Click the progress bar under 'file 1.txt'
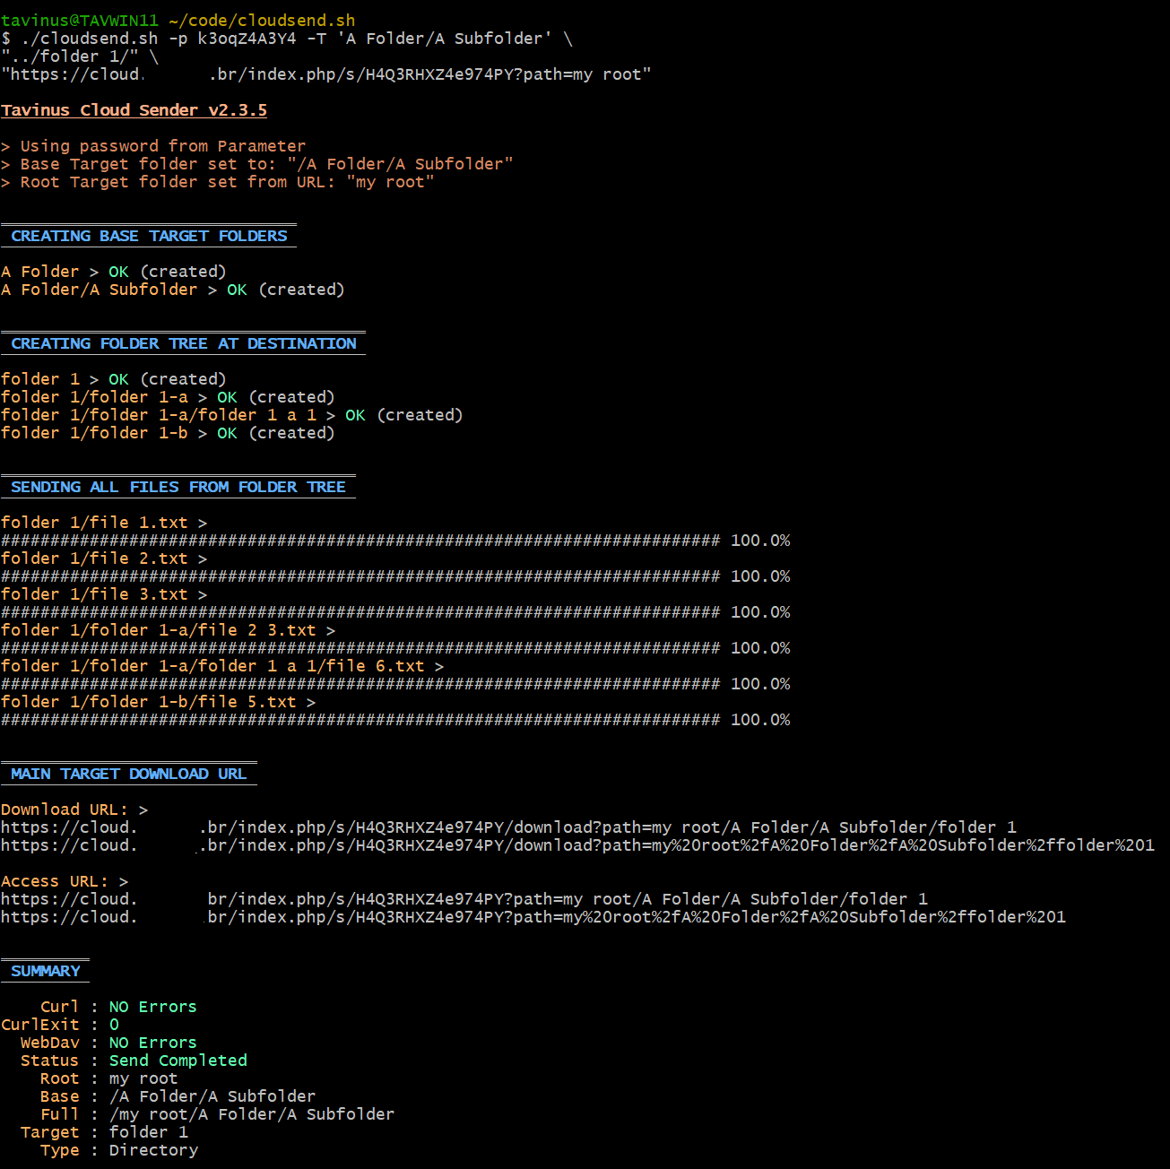Viewport: 1170px width, 1169px height. [395, 541]
